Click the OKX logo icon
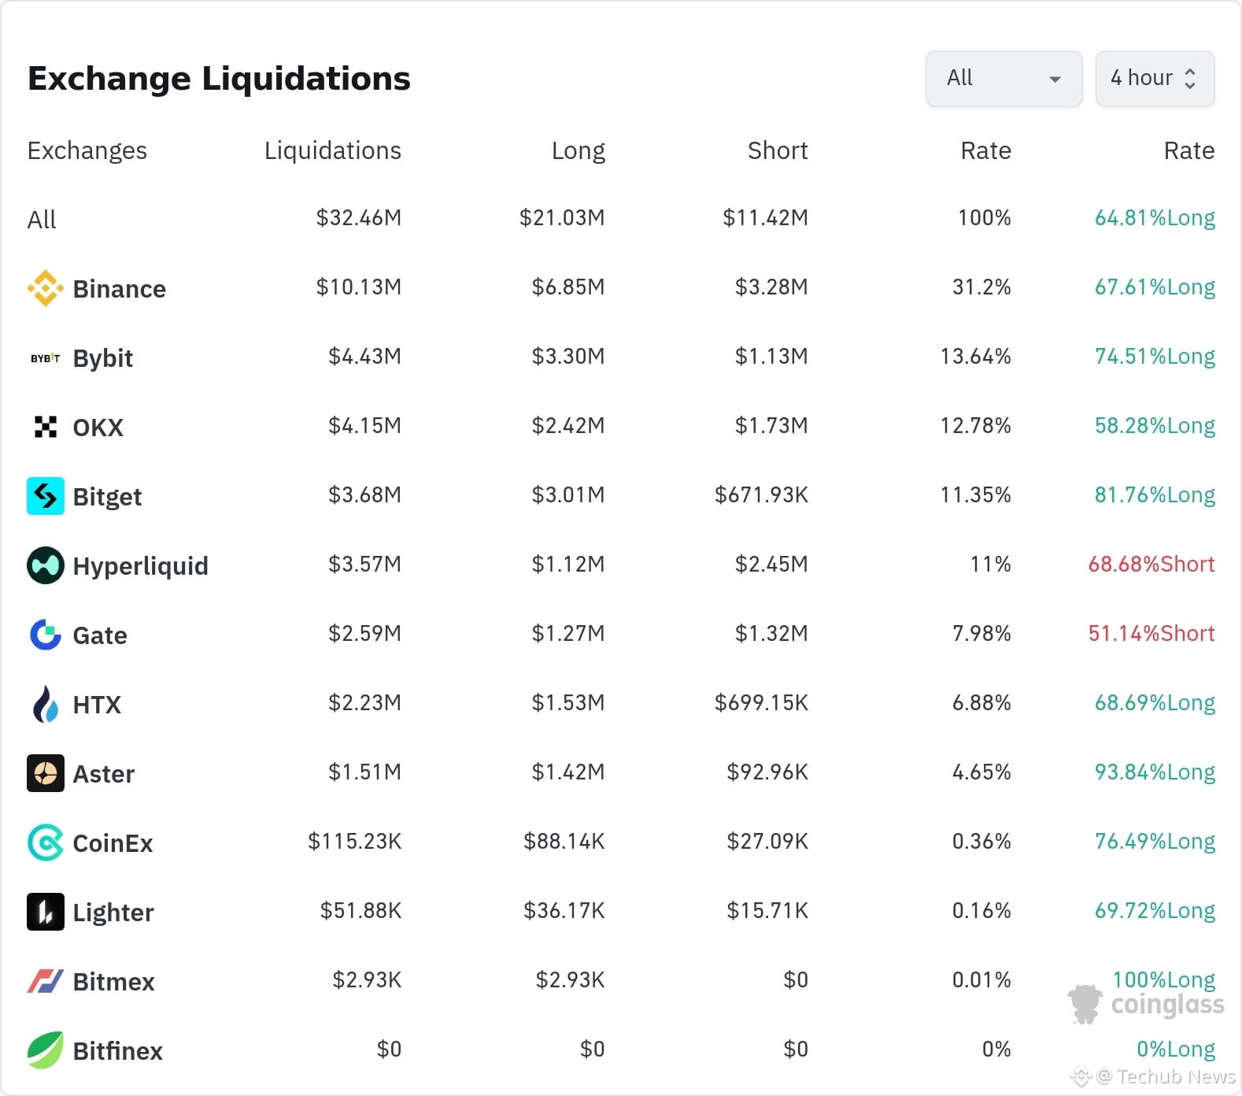The image size is (1242, 1096). [x=46, y=427]
